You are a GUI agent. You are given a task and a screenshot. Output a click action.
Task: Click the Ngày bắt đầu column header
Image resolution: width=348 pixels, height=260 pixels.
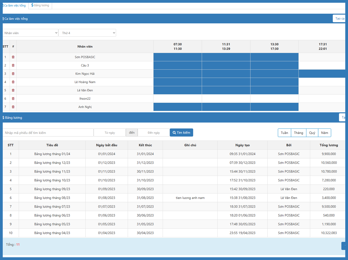click(107, 145)
